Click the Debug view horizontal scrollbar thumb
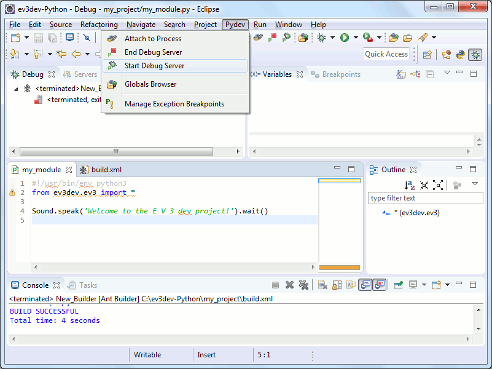This screenshot has width=492, height=369. point(116,151)
